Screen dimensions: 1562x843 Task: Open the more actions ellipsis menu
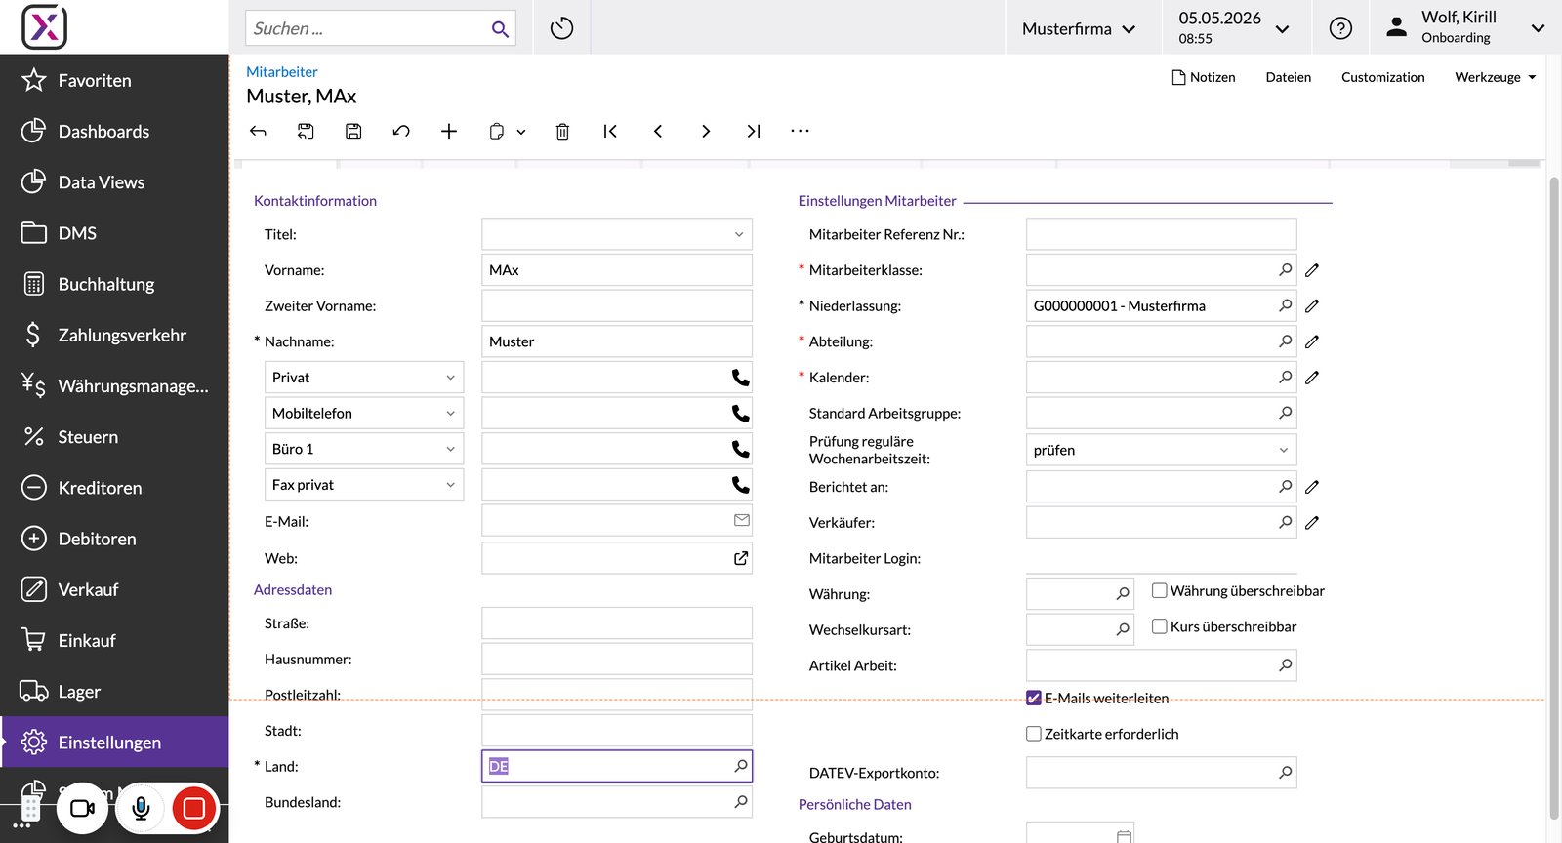click(801, 131)
